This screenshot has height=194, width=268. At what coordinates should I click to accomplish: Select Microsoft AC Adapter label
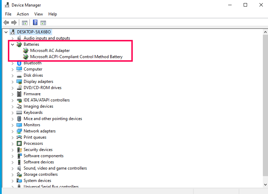50,50
